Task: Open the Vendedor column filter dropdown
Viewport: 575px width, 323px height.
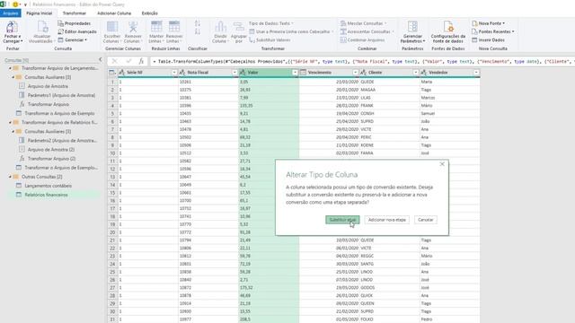Action: tap(476, 73)
